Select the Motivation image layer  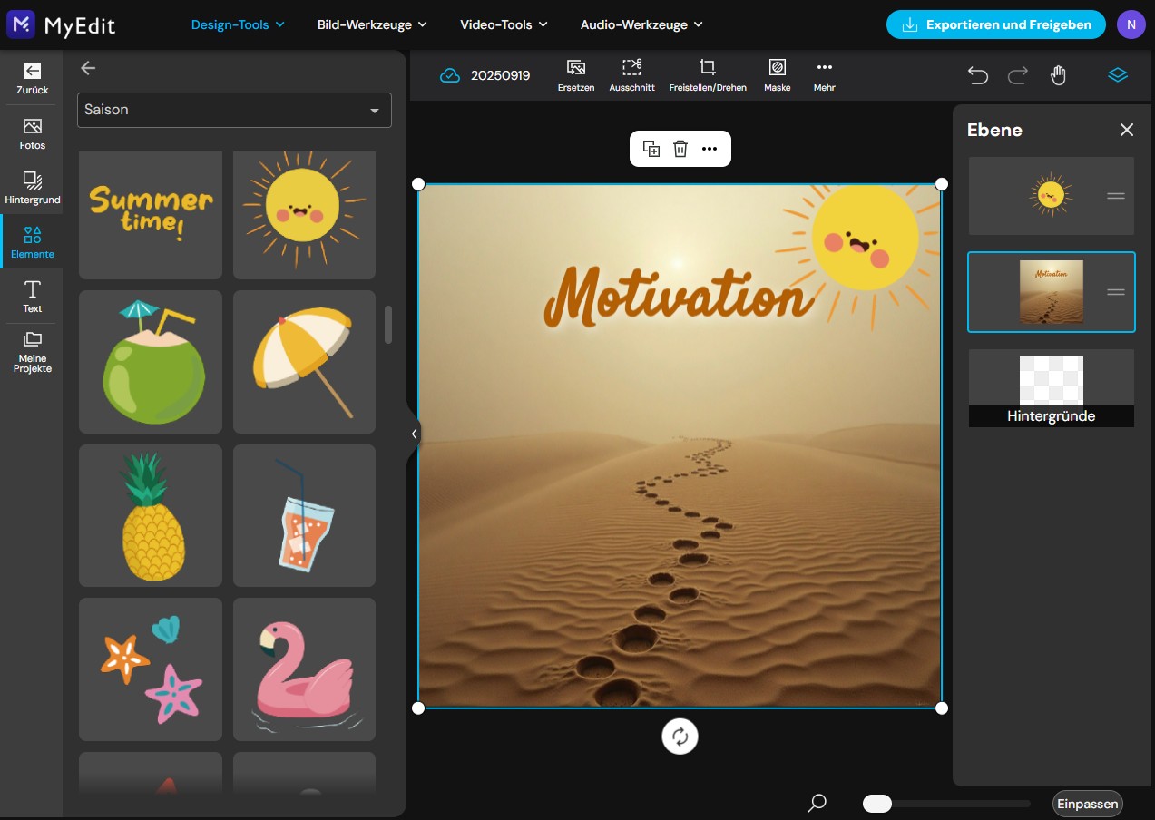pyautogui.click(x=1051, y=292)
